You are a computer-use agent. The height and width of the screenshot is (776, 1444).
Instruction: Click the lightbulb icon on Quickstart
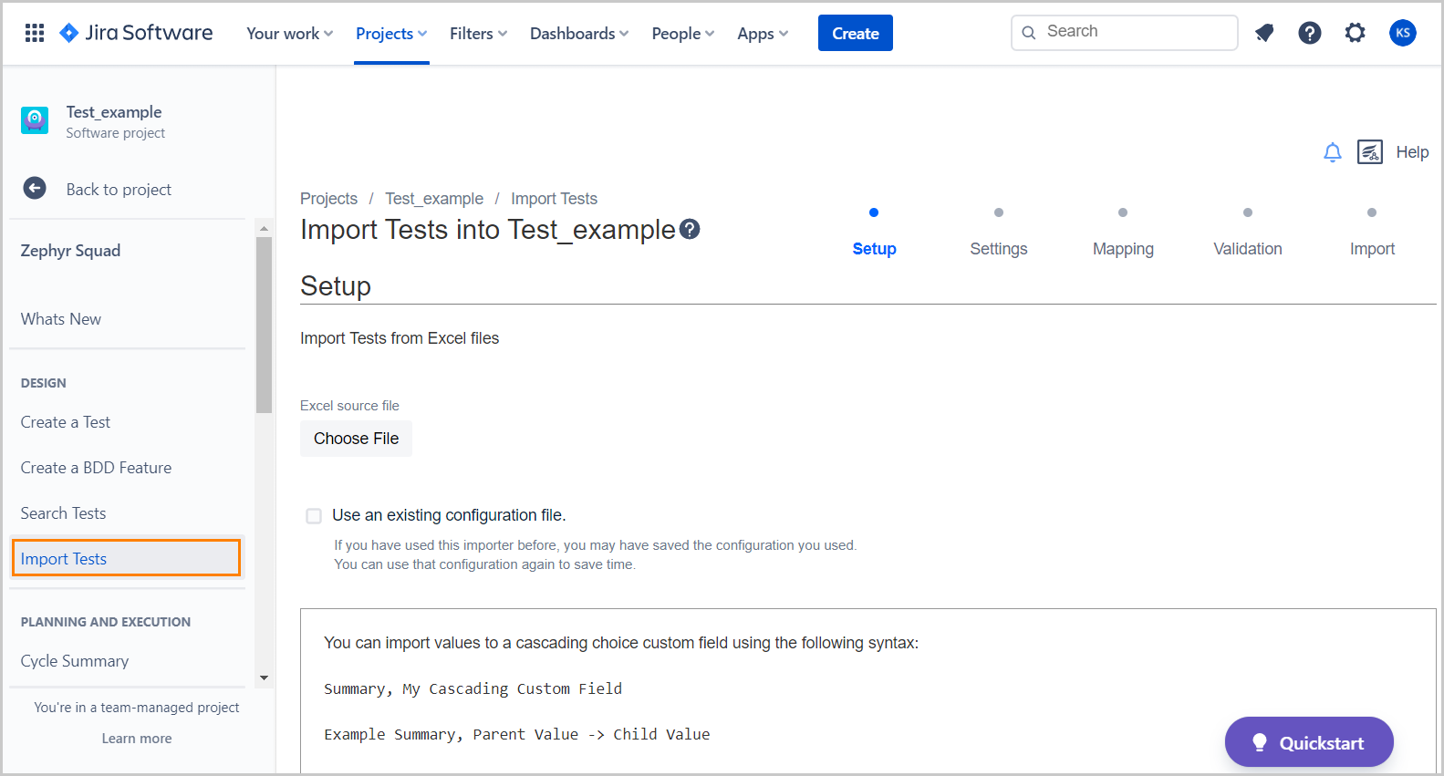point(1260,742)
